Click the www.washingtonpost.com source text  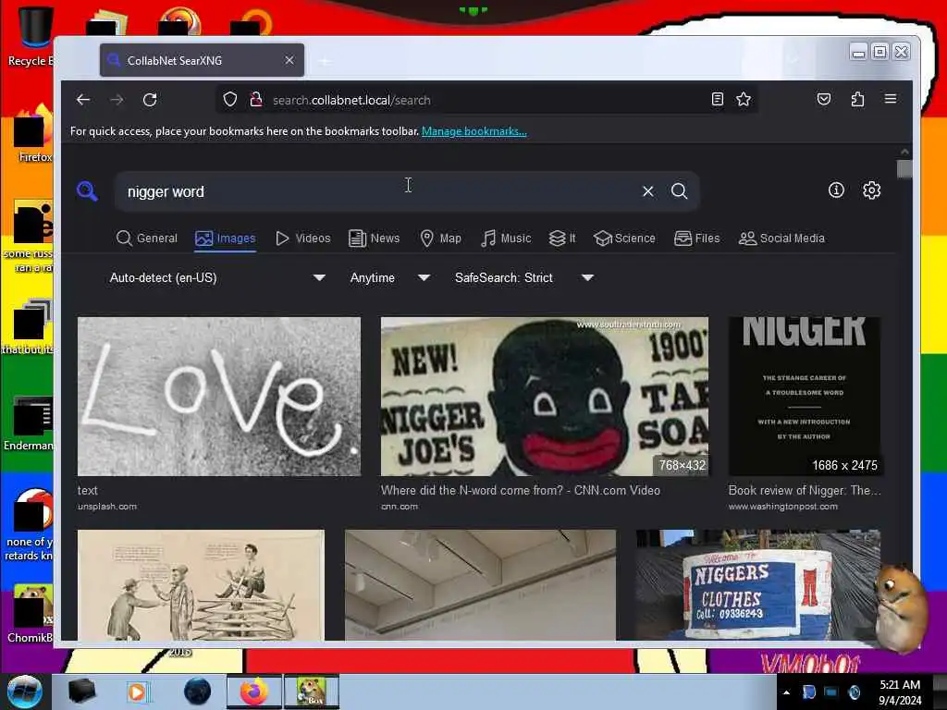click(782, 506)
